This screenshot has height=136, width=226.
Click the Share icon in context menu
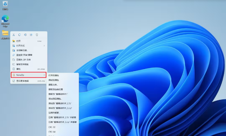coord(31,35)
